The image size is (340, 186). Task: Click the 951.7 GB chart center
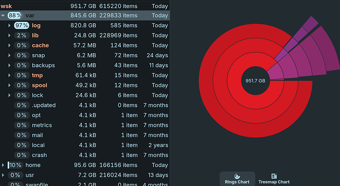(x=255, y=81)
